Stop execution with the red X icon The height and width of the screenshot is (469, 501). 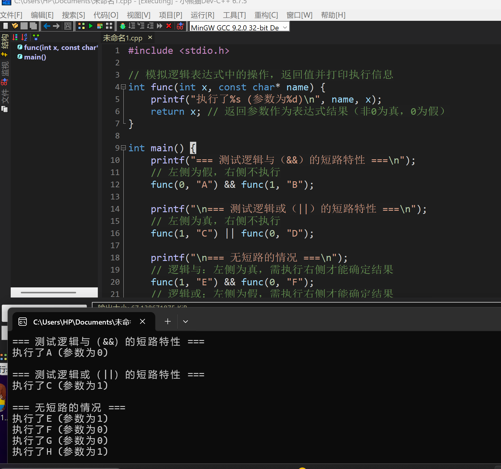point(169,26)
